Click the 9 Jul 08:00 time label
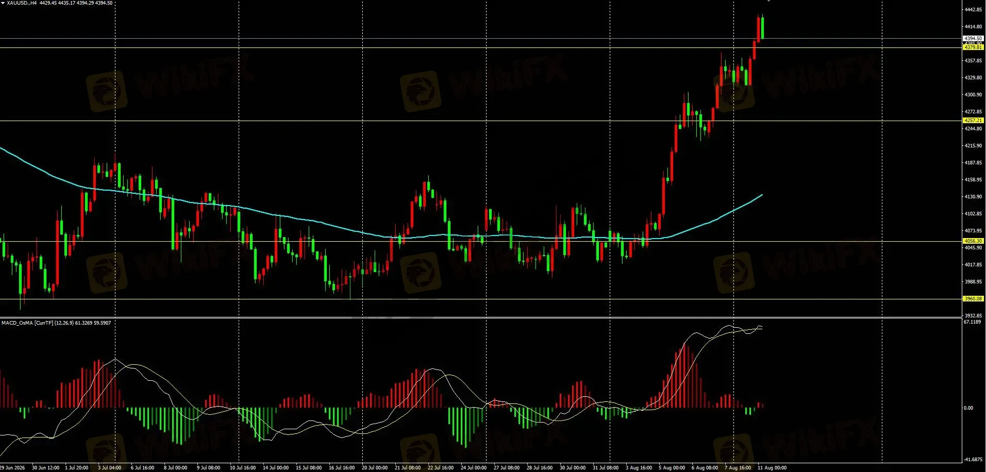The width and height of the screenshot is (986, 472). pyautogui.click(x=208, y=468)
